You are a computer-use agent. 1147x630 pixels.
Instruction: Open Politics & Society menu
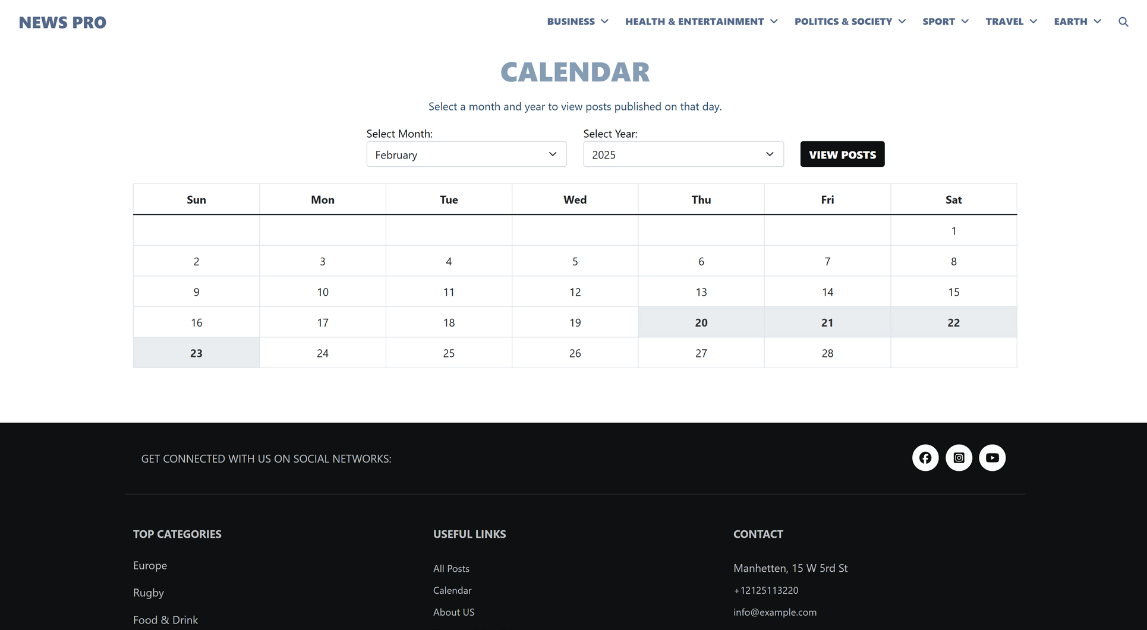(849, 21)
